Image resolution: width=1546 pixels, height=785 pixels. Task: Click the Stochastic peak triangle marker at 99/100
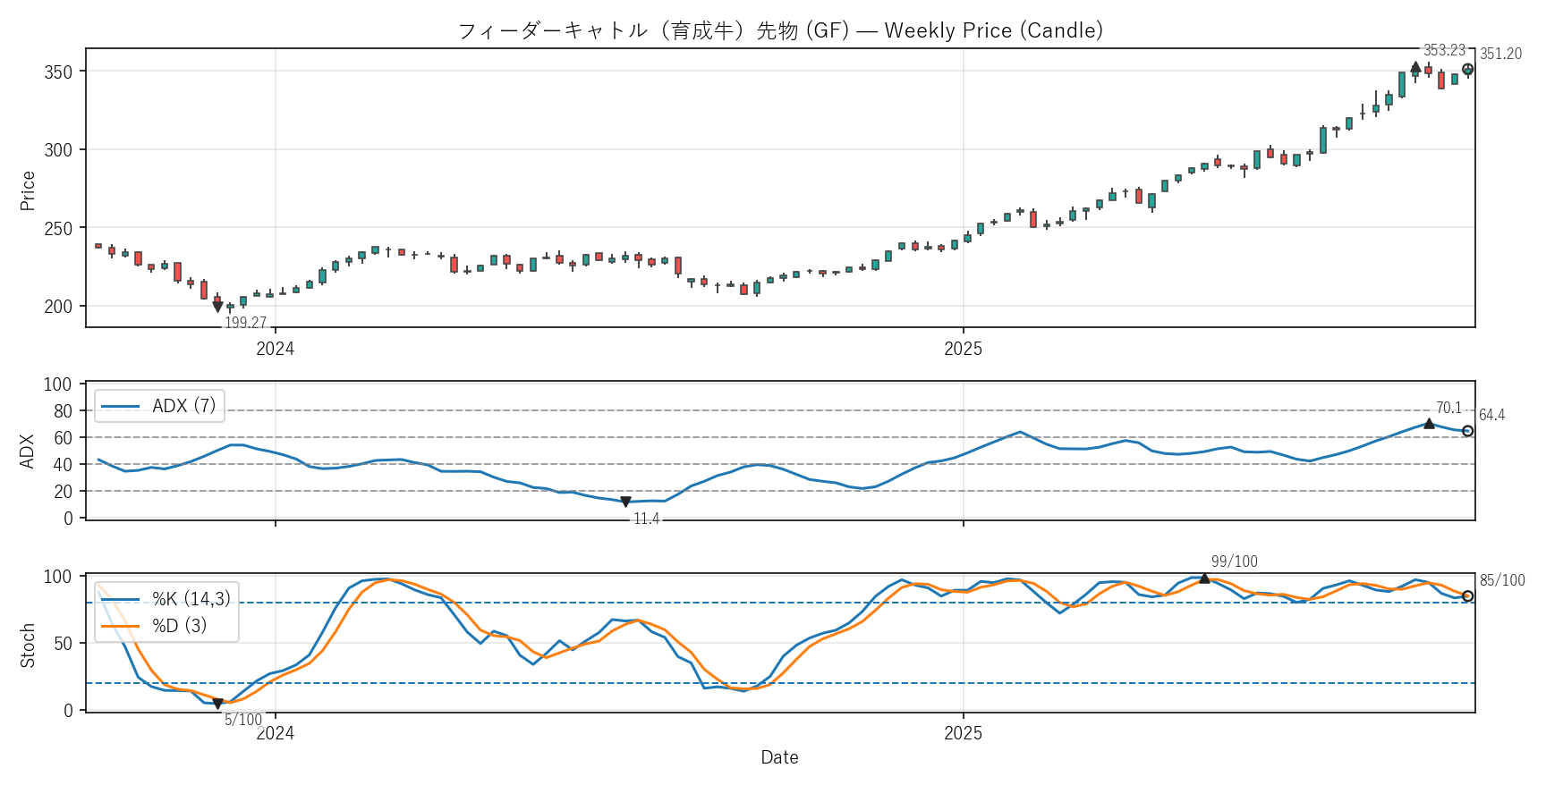click(x=1204, y=578)
